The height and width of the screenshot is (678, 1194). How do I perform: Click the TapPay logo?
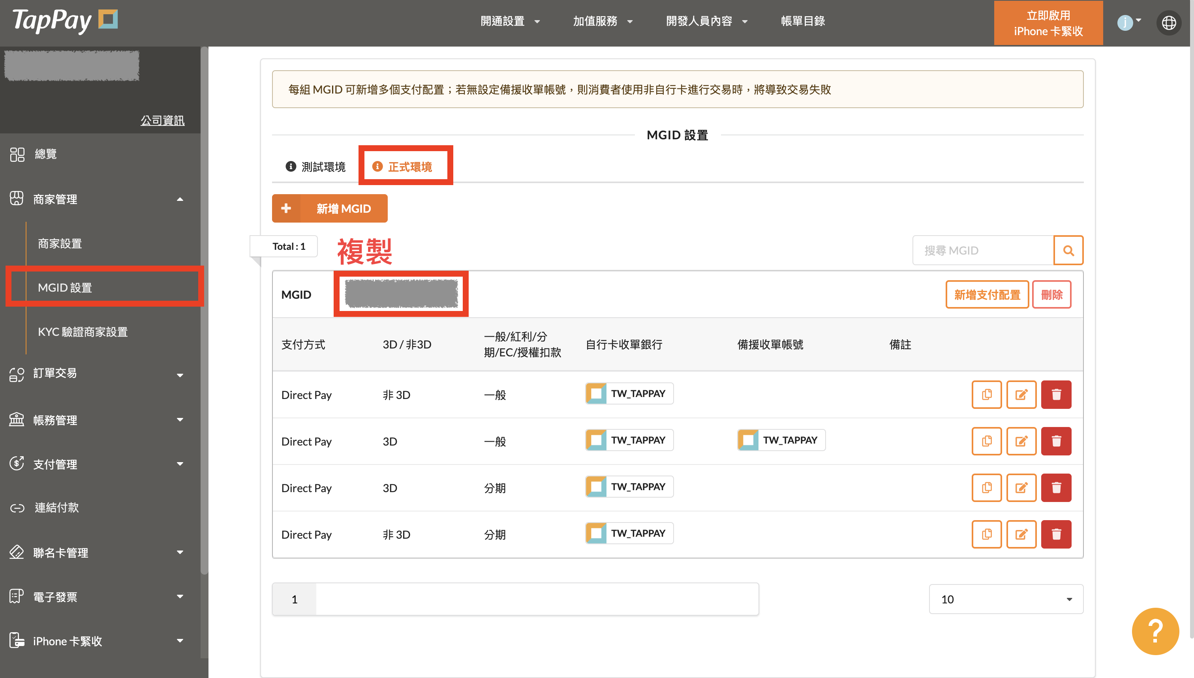click(x=65, y=21)
